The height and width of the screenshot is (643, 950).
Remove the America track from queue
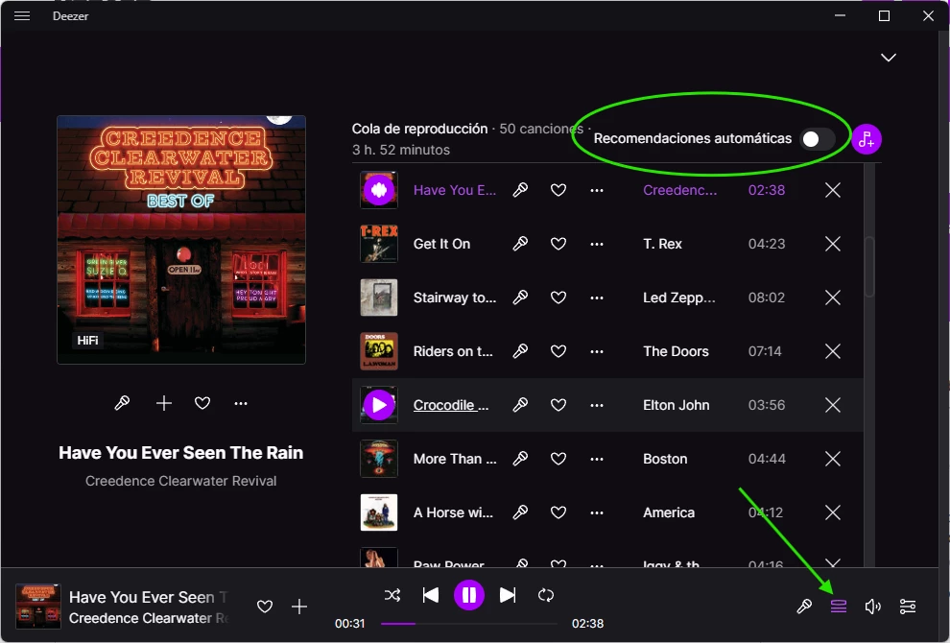tap(833, 512)
